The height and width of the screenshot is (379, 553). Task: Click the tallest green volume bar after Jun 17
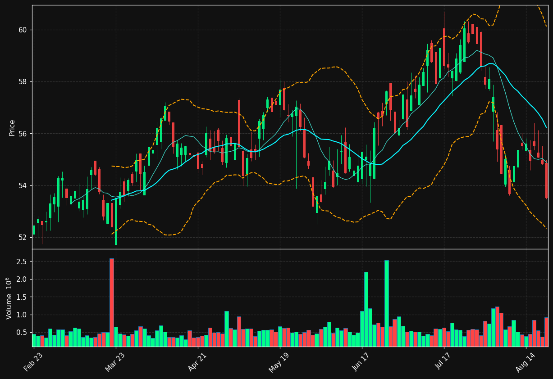[387, 303]
